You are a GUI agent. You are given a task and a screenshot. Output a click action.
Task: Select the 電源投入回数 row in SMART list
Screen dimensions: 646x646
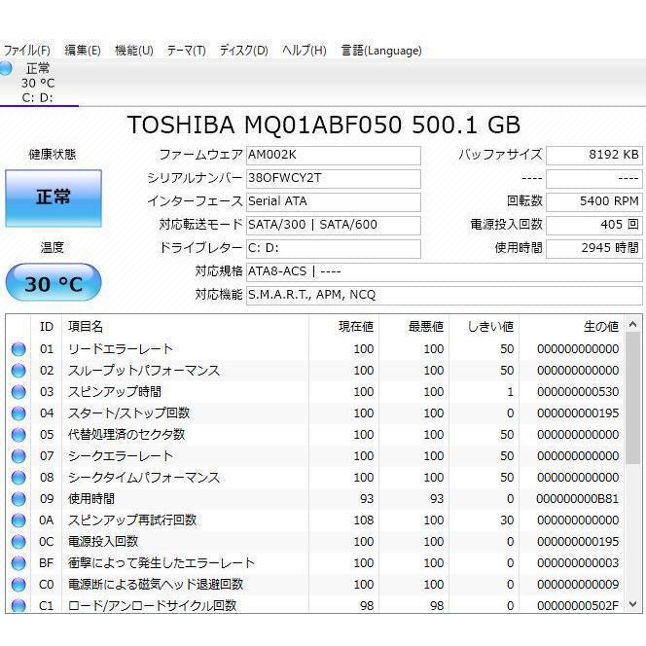(103, 542)
